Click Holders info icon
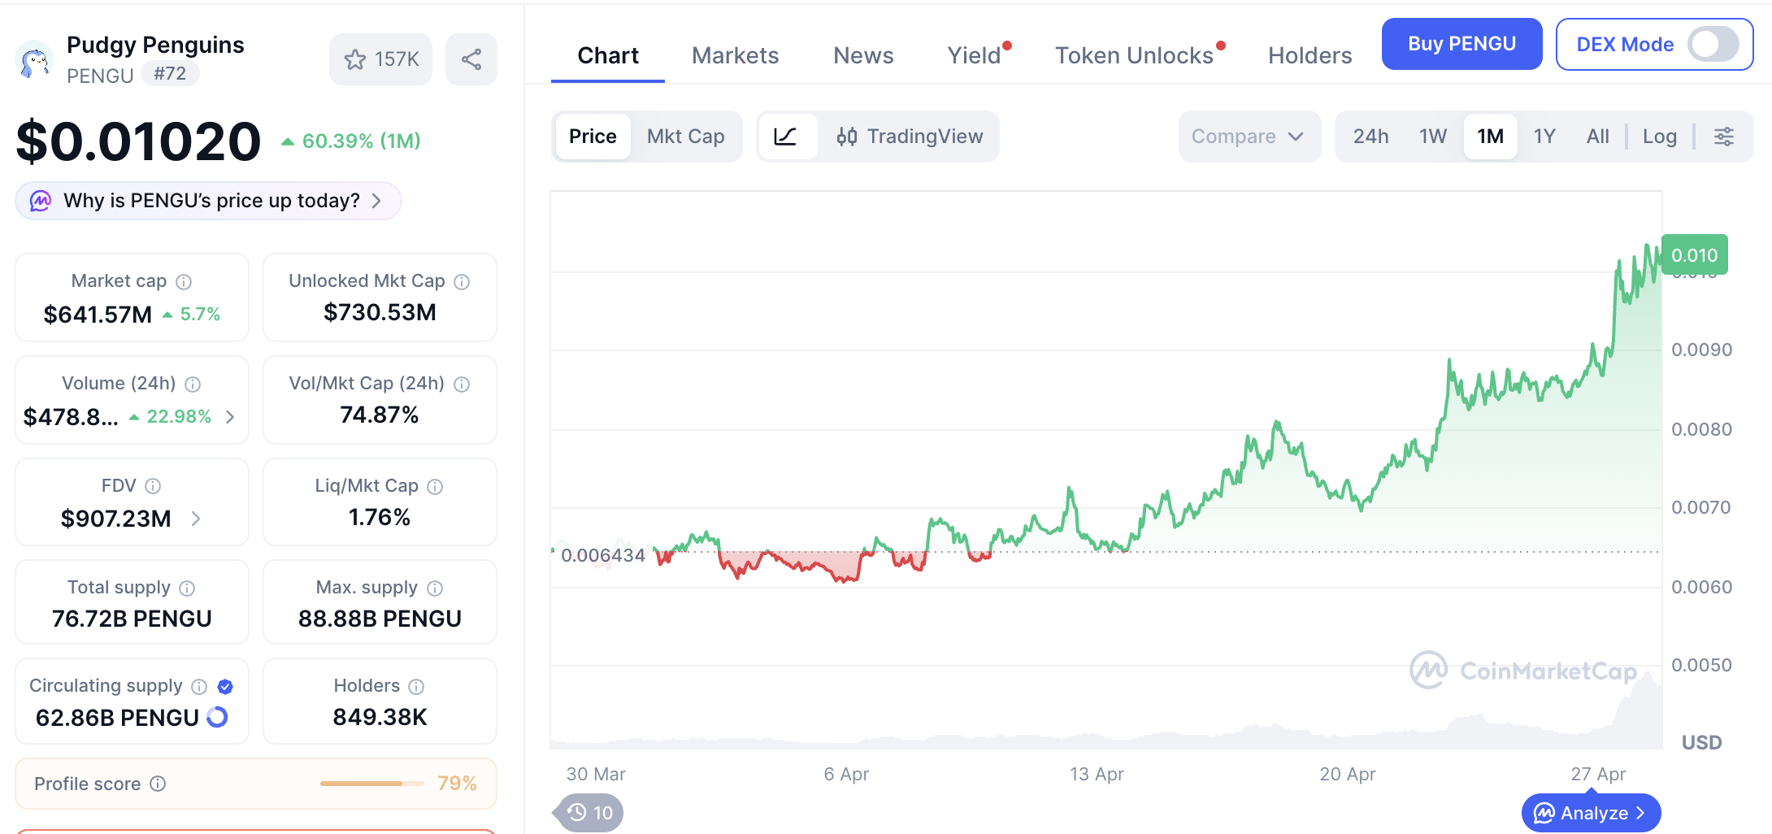The height and width of the screenshot is (834, 1772). pyautogui.click(x=416, y=686)
